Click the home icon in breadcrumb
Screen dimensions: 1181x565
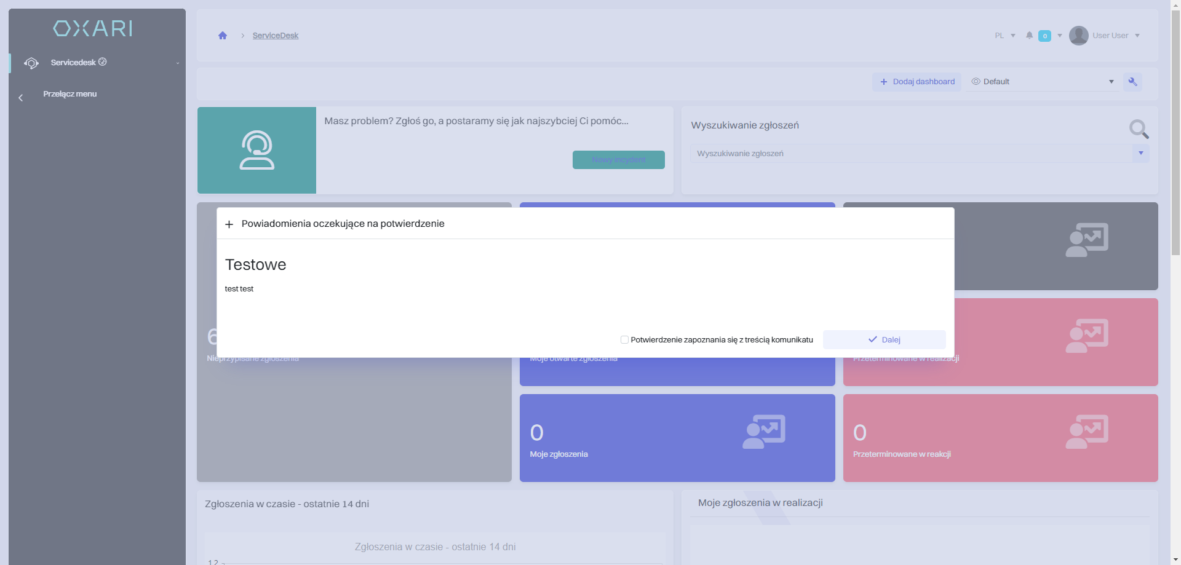223,36
